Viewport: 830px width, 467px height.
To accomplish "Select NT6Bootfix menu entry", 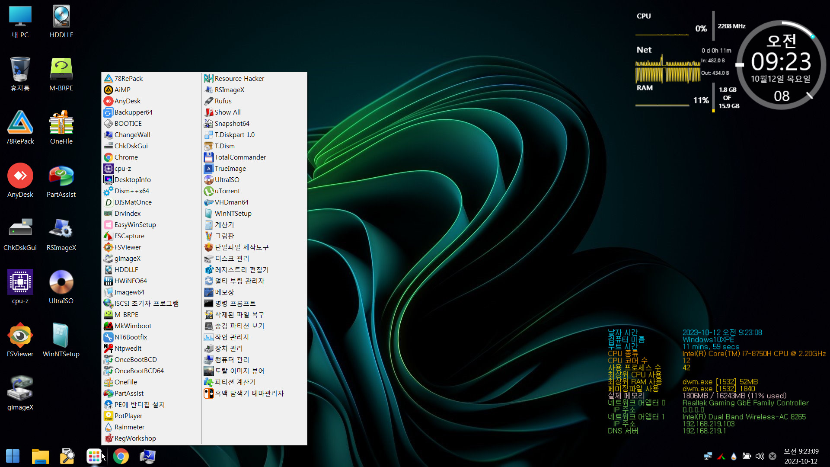I will 151,337.
